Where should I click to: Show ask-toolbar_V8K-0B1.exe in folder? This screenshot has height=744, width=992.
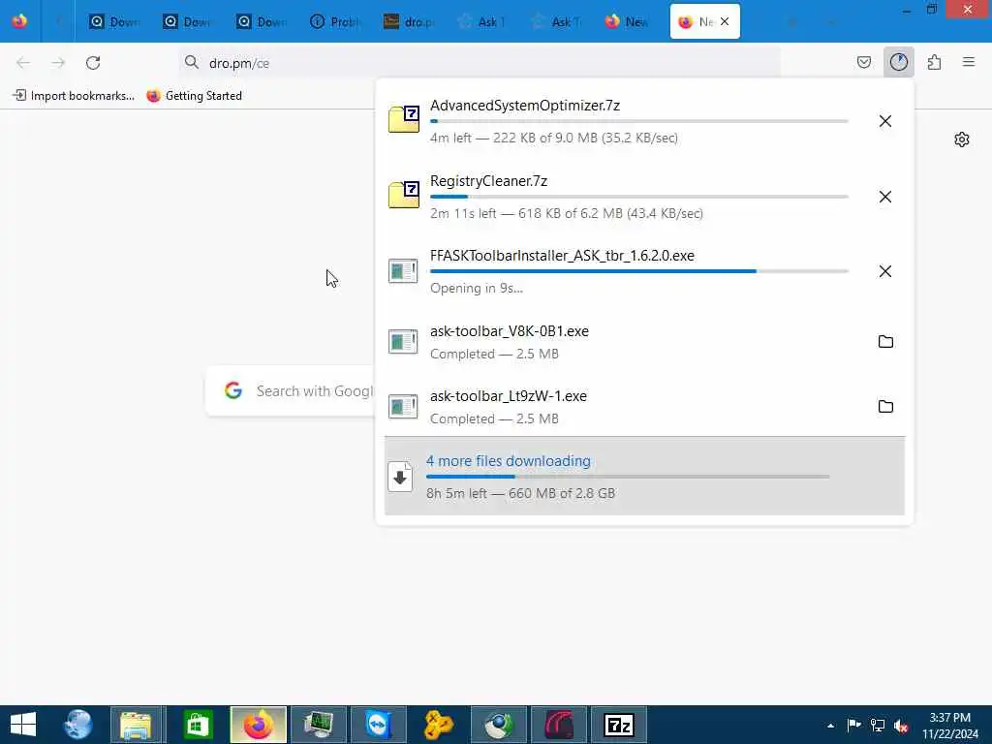click(x=885, y=342)
